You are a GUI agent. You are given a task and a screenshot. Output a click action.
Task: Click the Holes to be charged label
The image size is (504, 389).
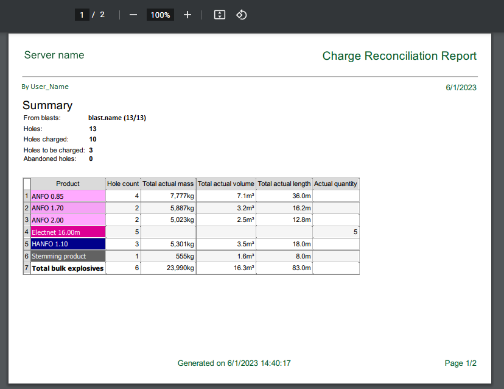click(x=54, y=150)
